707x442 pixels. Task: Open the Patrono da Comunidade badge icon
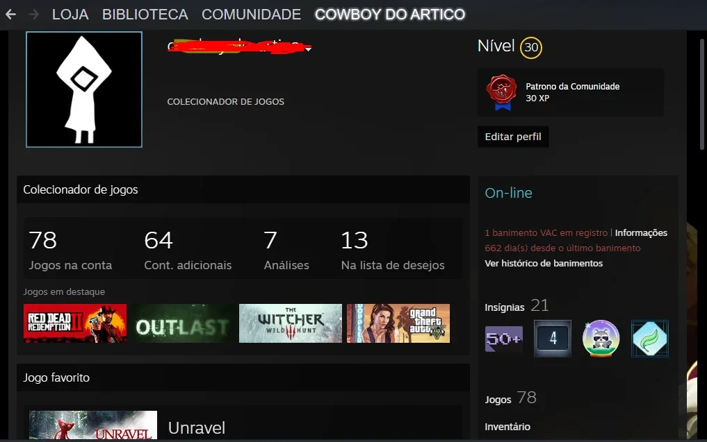[x=501, y=92]
